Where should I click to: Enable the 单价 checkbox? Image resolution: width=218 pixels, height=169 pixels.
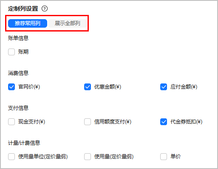pyautogui.click(x=164, y=157)
